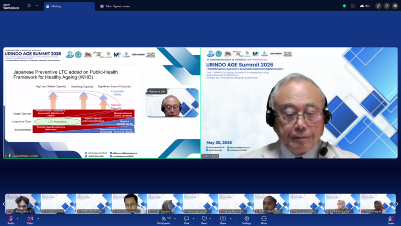This screenshot has height=226, width=401.
Task: Expand the Participants options caret
Action: point(175,219)
